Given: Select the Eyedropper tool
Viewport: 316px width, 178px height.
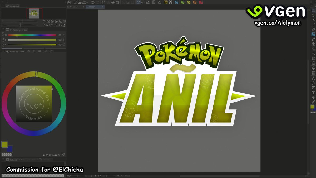Looking at the screenshot, I should click(313, 102).
